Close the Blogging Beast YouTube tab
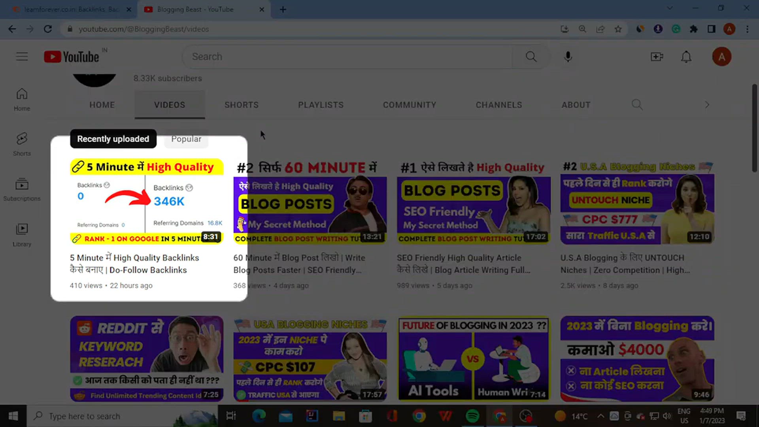This screenshot has height=427, width=759. pos(262,9)
